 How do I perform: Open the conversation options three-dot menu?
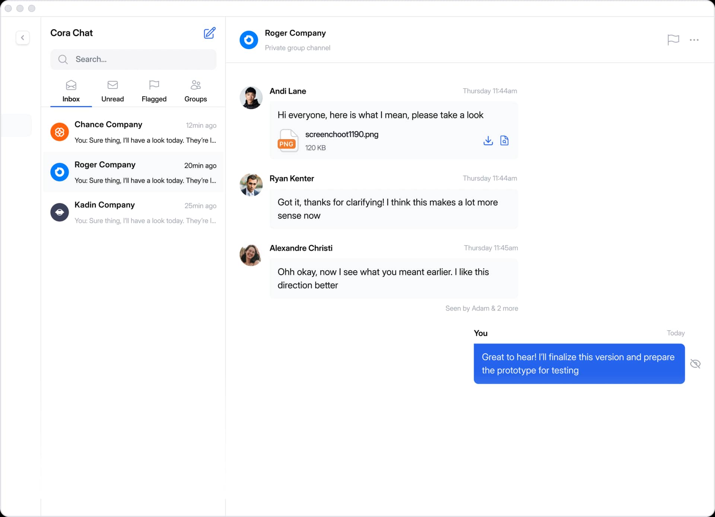695,40
